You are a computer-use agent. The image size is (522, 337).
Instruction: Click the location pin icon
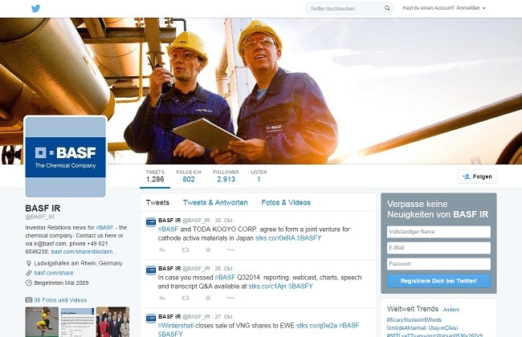coord(29,263)
